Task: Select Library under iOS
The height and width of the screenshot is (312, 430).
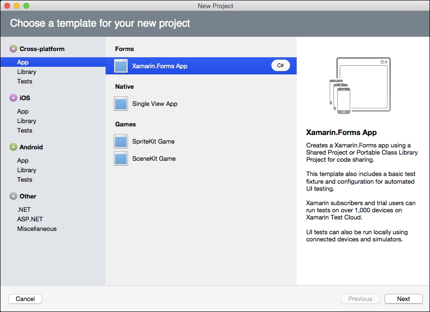Action: click(x=27, y=121)
